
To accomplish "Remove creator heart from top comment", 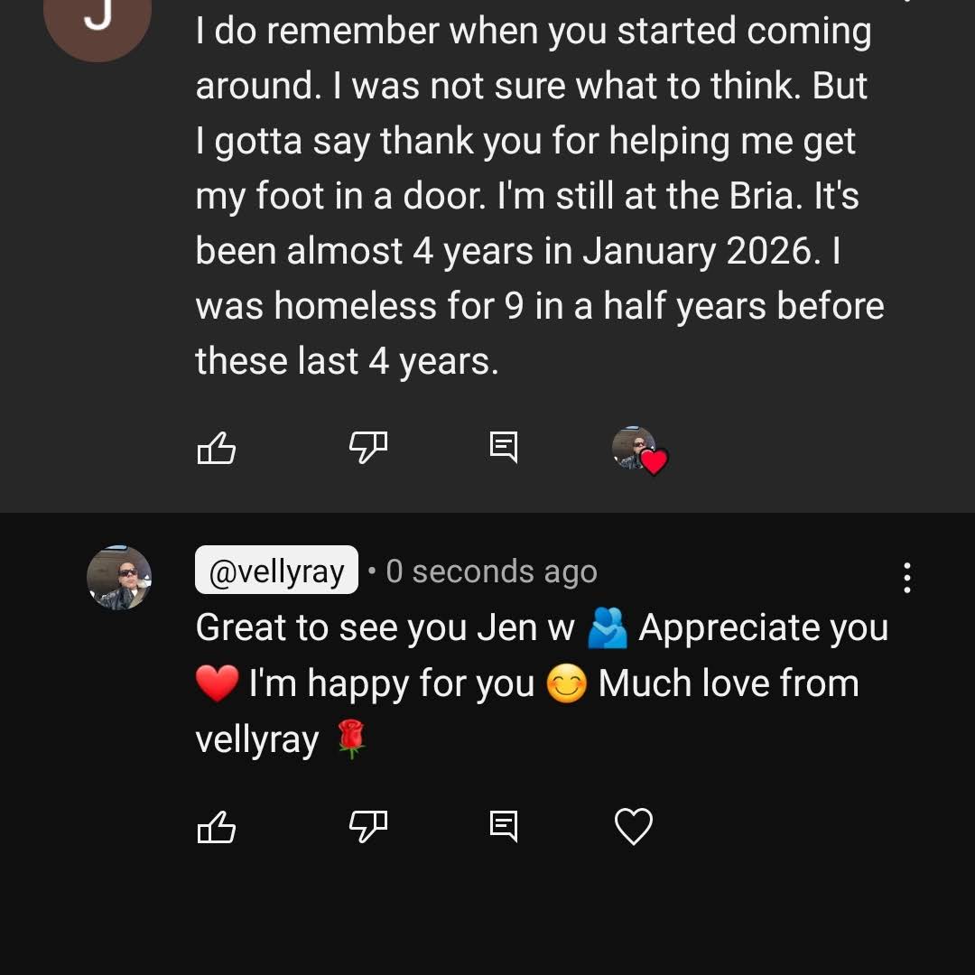I will (x=639, y=449).
